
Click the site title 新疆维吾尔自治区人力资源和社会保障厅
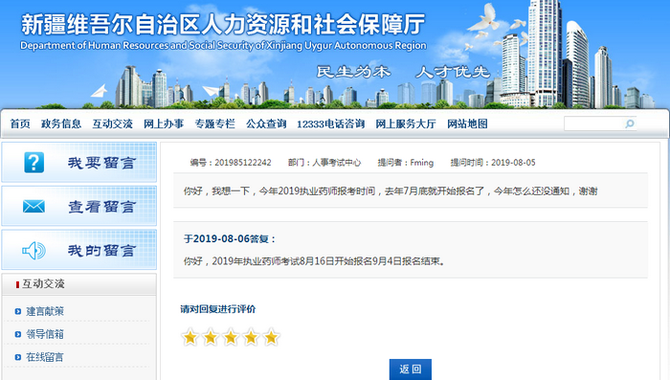(223, 24)
